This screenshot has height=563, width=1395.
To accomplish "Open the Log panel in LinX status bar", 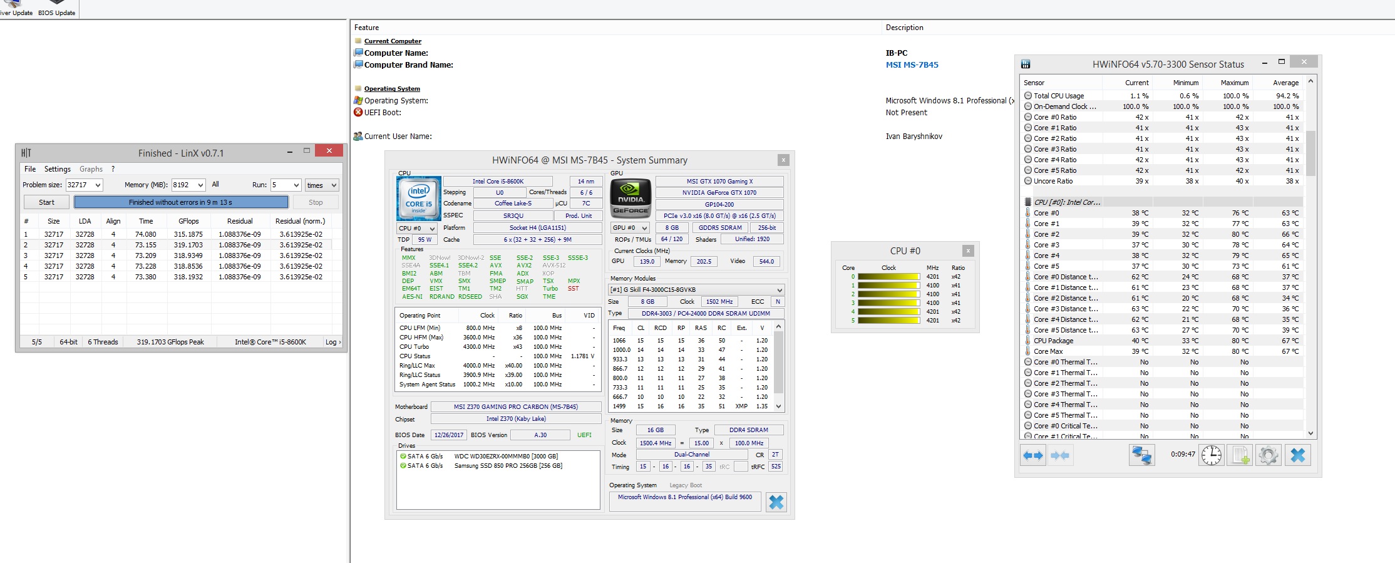I will click(333, 342).
